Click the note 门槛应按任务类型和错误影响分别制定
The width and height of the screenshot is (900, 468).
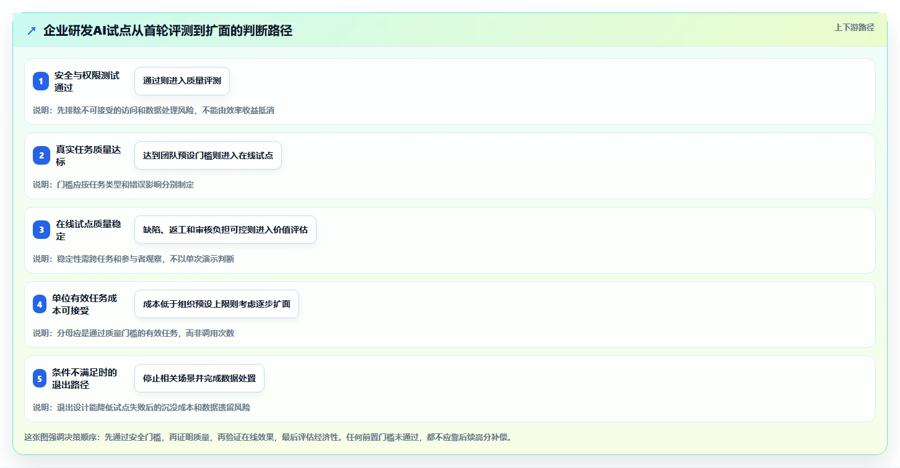click(x=113, y=184)
